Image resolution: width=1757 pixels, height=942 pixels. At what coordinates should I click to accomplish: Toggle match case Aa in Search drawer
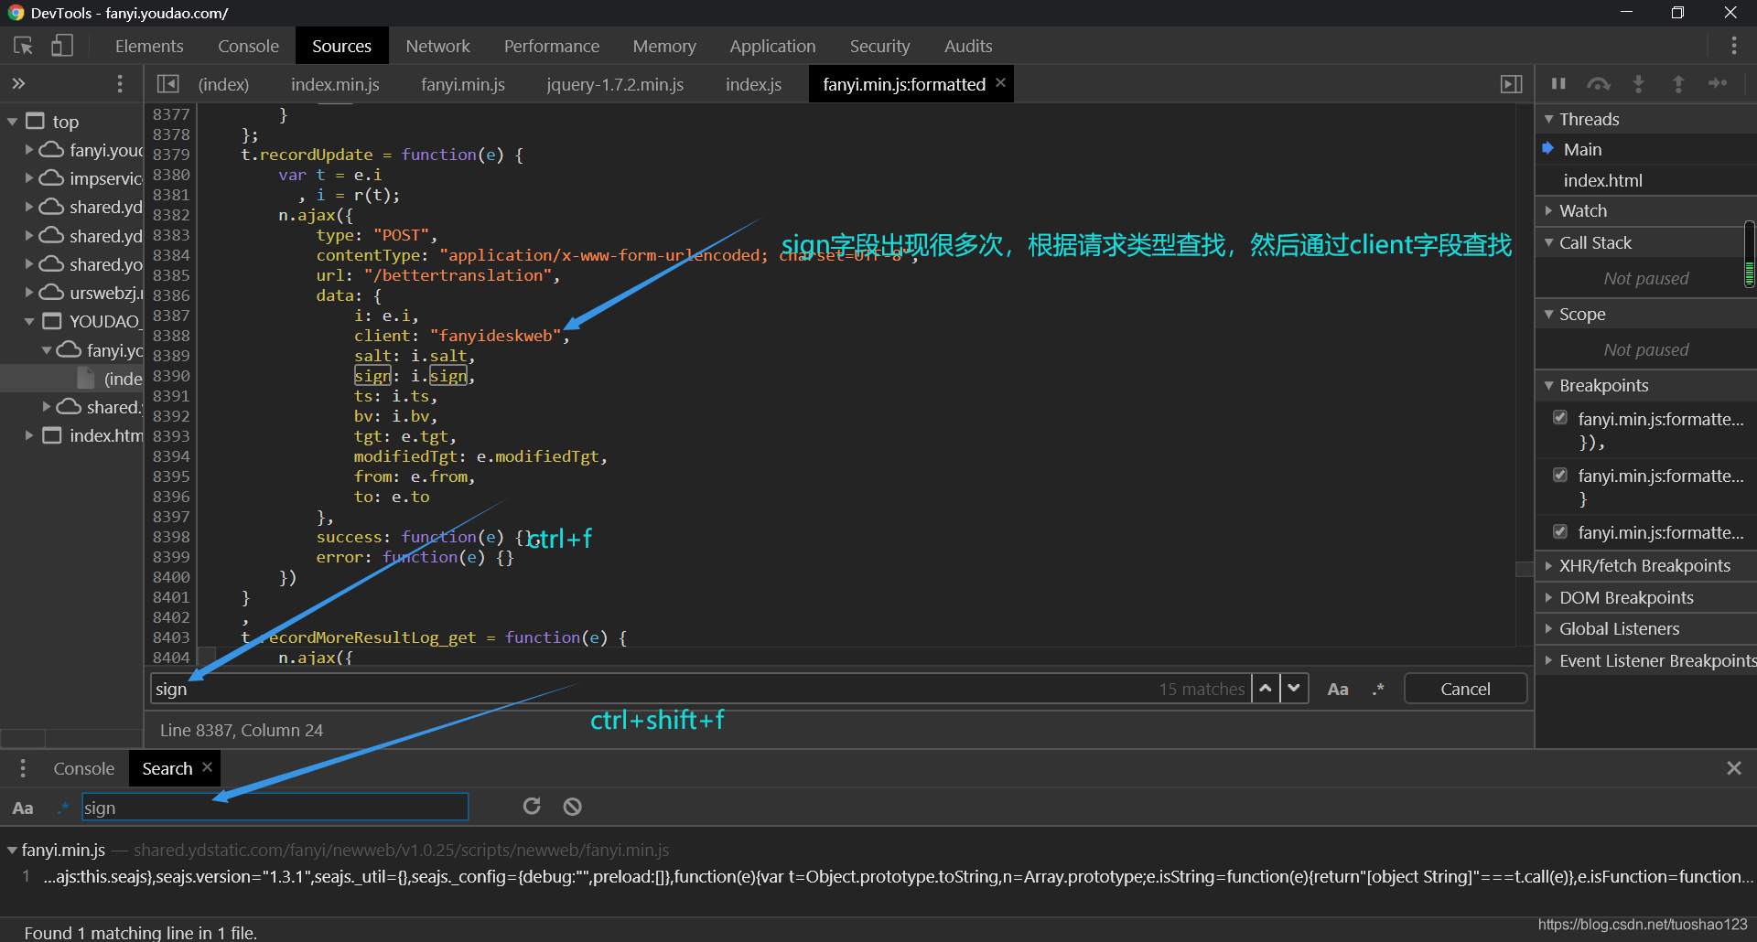pos(23,808)
